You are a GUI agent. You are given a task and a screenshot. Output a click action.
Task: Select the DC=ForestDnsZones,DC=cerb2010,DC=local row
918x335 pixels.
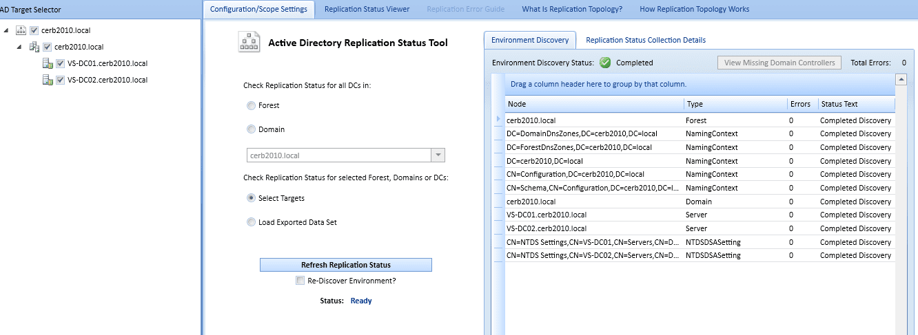[x=700, y=147]
